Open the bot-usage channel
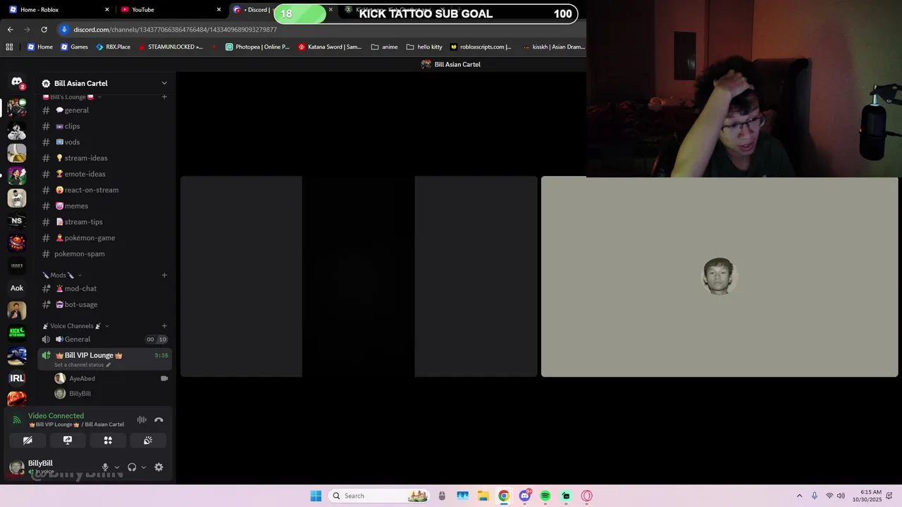This screenshot has height=507, width=902. (104, 304)
